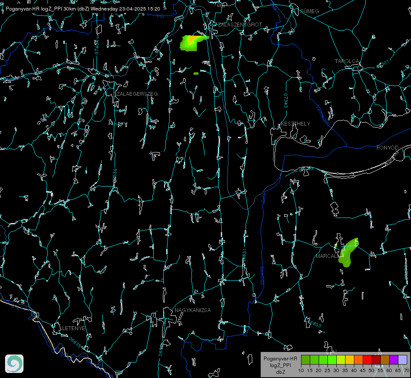Select the brown 55–60 dBZ legend swatch
411x378 pixels.
pyautogui.click(x=385, y=360)
